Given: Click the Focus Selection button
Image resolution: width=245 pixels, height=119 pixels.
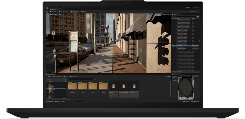Looking at the screenshot, I should pyautogui.click(x=196, y=76).
